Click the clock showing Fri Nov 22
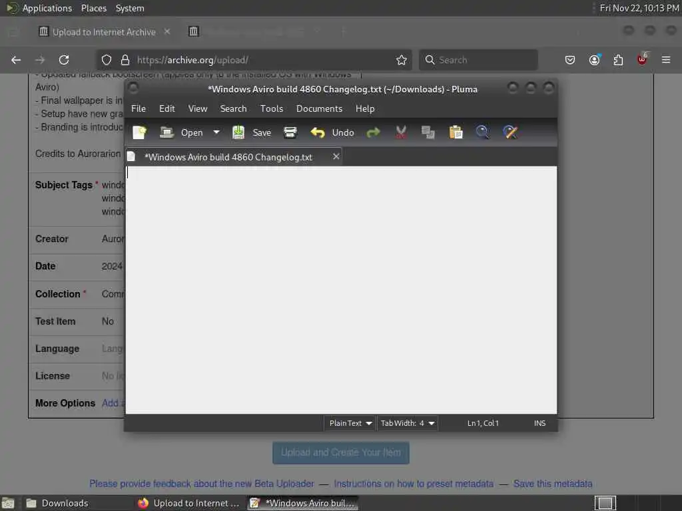The width and height of the screenshot is (682, 511). coord(639,8)
